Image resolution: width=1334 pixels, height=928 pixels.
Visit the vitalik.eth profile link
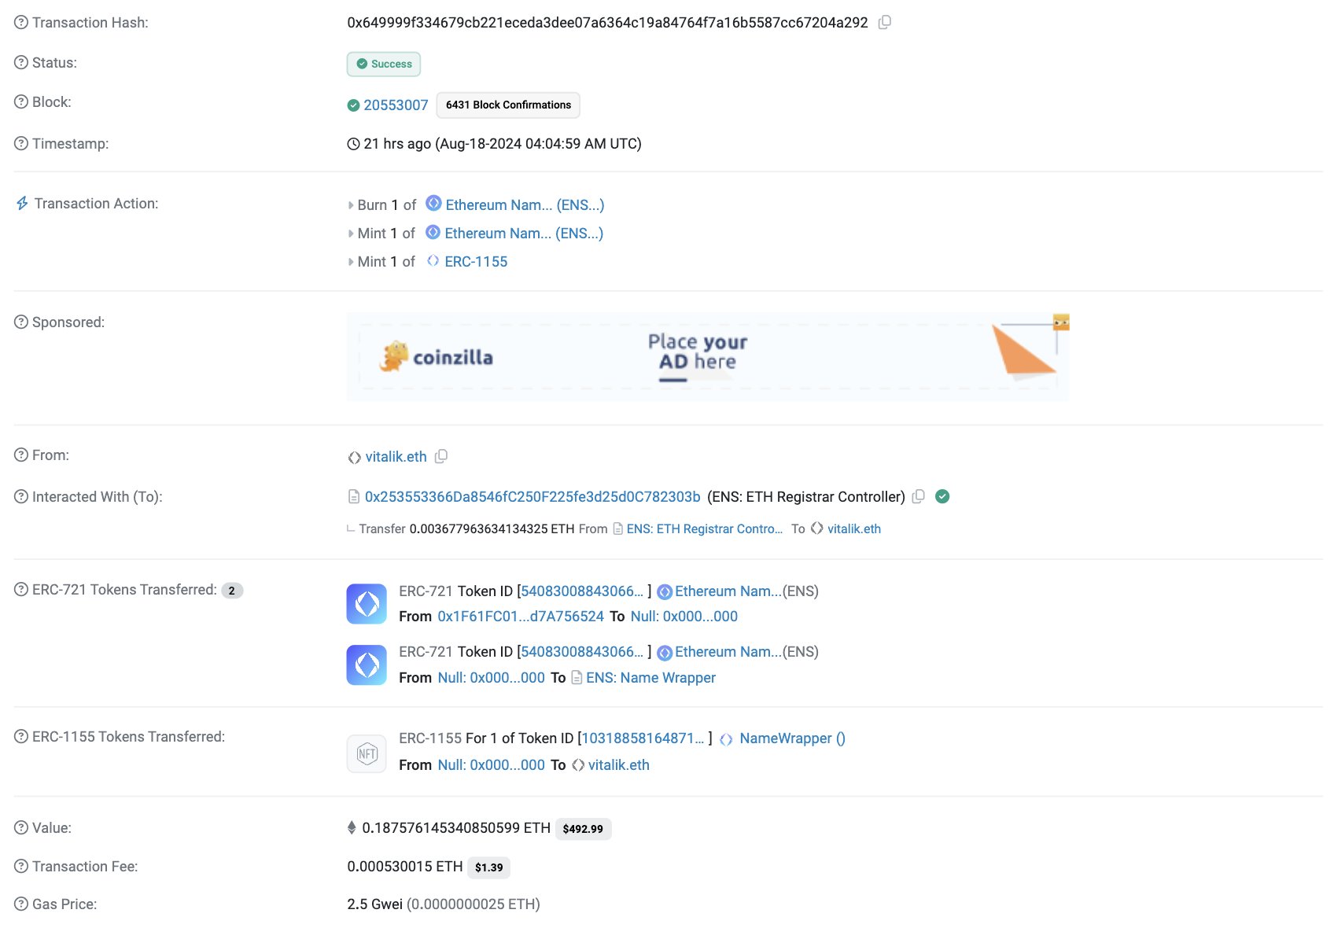point(396,456)
